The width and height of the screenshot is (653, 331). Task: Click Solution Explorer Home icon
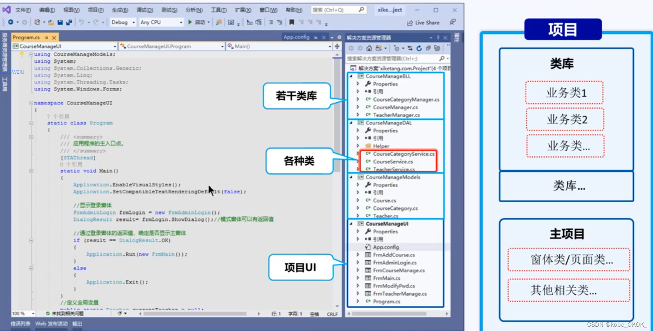pos(369,48)
